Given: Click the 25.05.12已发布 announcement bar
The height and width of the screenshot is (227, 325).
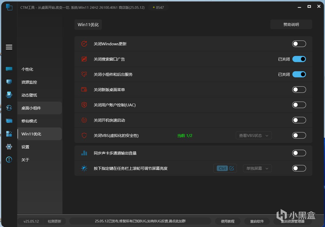Looking at the screenshot, I should [x=140, y=221].
